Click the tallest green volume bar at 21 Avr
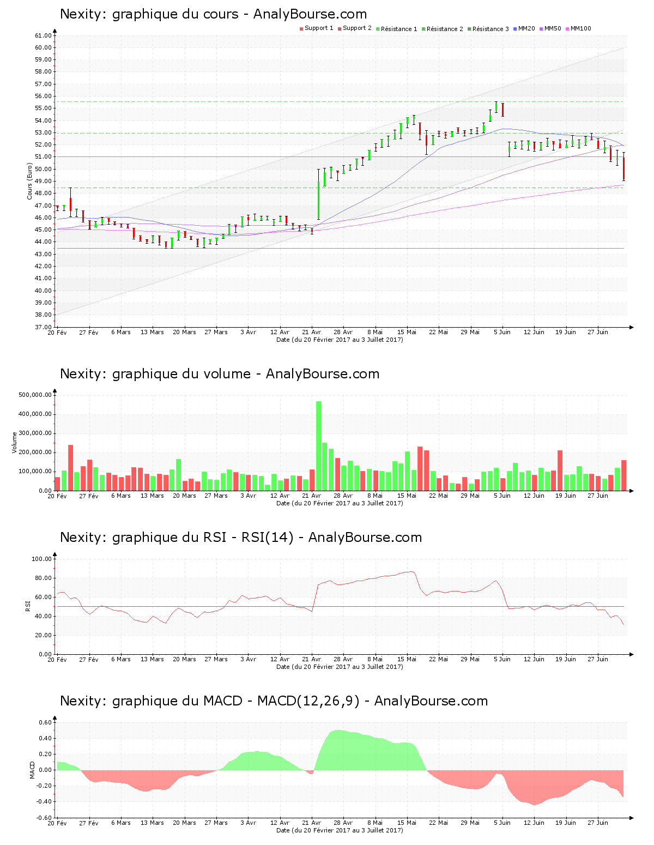654x845 pixels. tap(319, 446)
